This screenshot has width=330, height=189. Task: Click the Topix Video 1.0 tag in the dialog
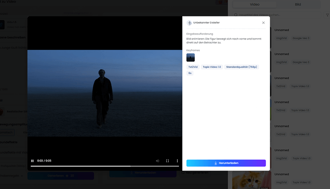pos(212,67)
